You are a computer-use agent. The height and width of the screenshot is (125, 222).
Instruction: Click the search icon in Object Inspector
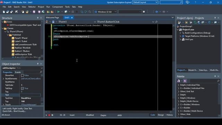[41, 72]
